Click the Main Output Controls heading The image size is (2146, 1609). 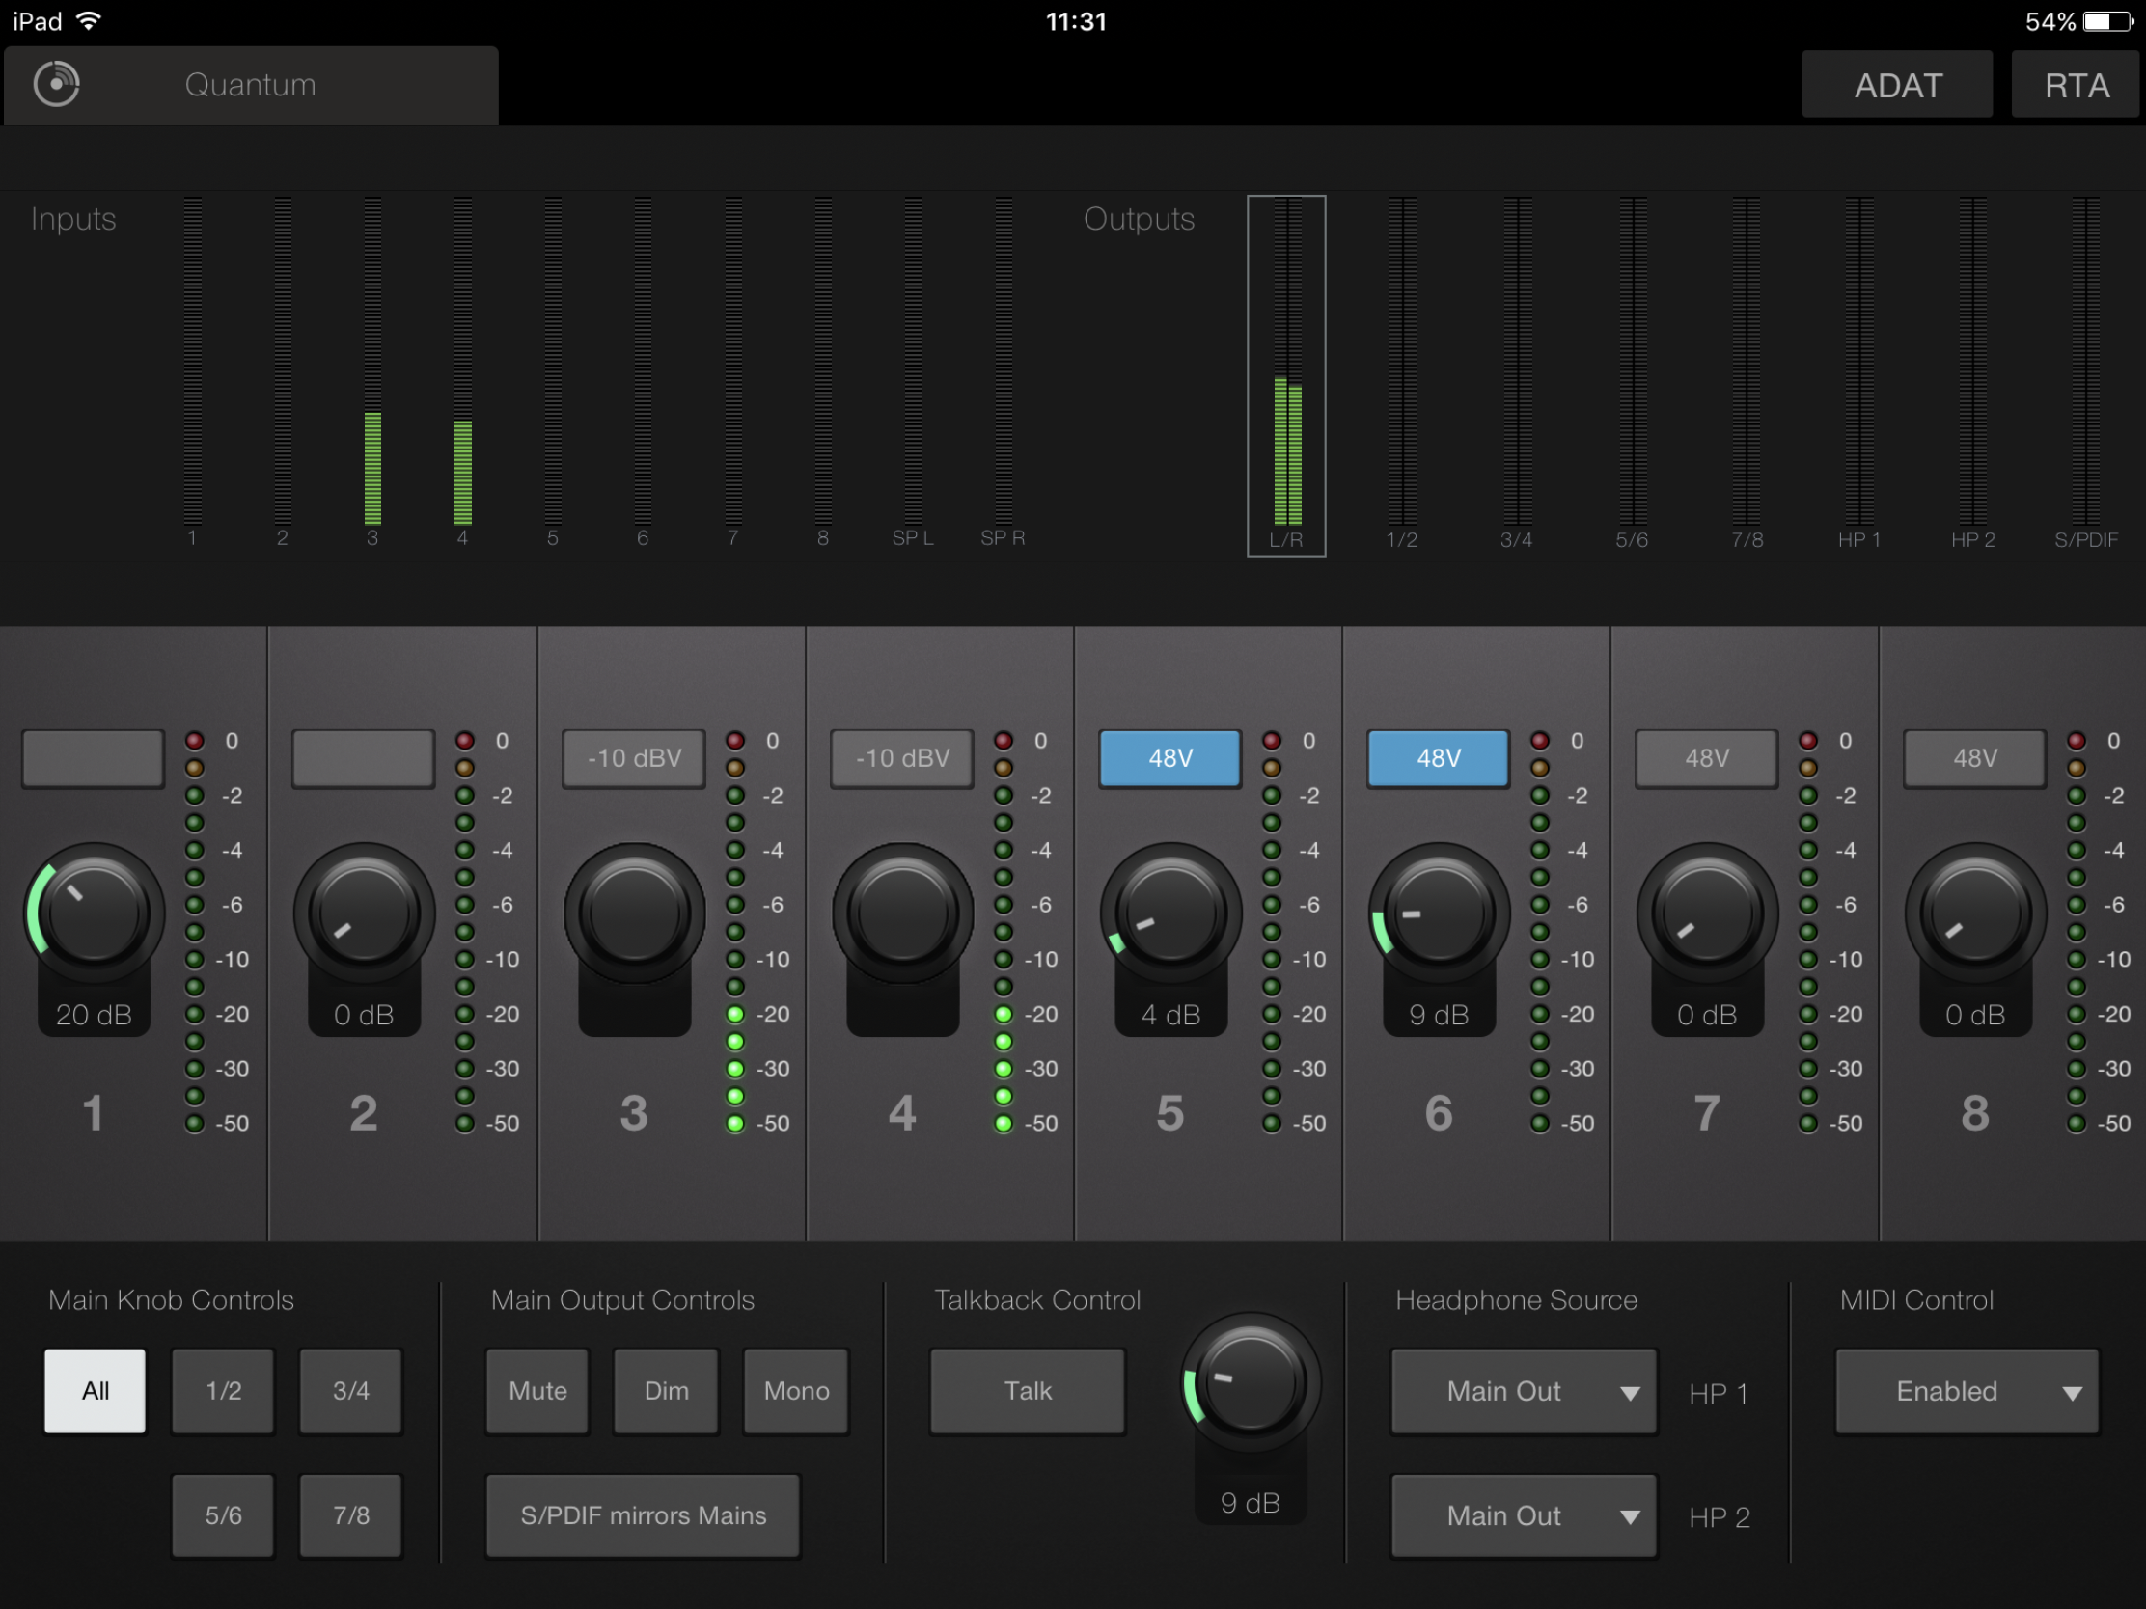tap(622, 1300)
